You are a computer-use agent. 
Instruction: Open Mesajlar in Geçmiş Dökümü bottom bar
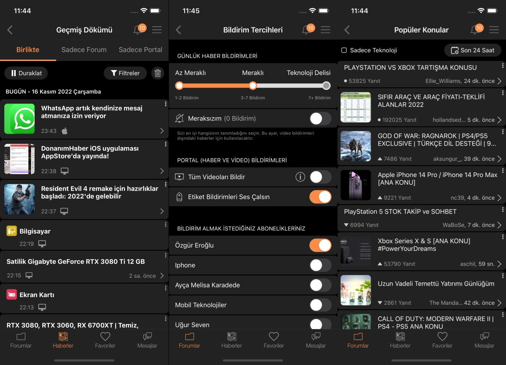click(x=147, y=340)
